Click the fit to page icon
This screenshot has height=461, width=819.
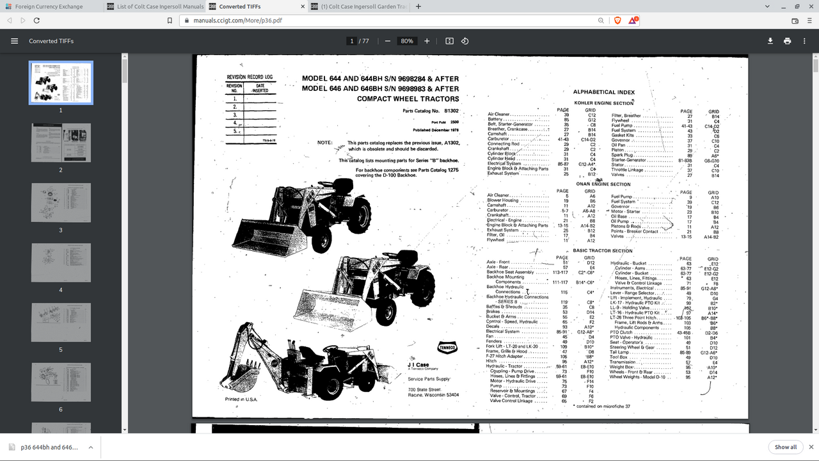449,41
